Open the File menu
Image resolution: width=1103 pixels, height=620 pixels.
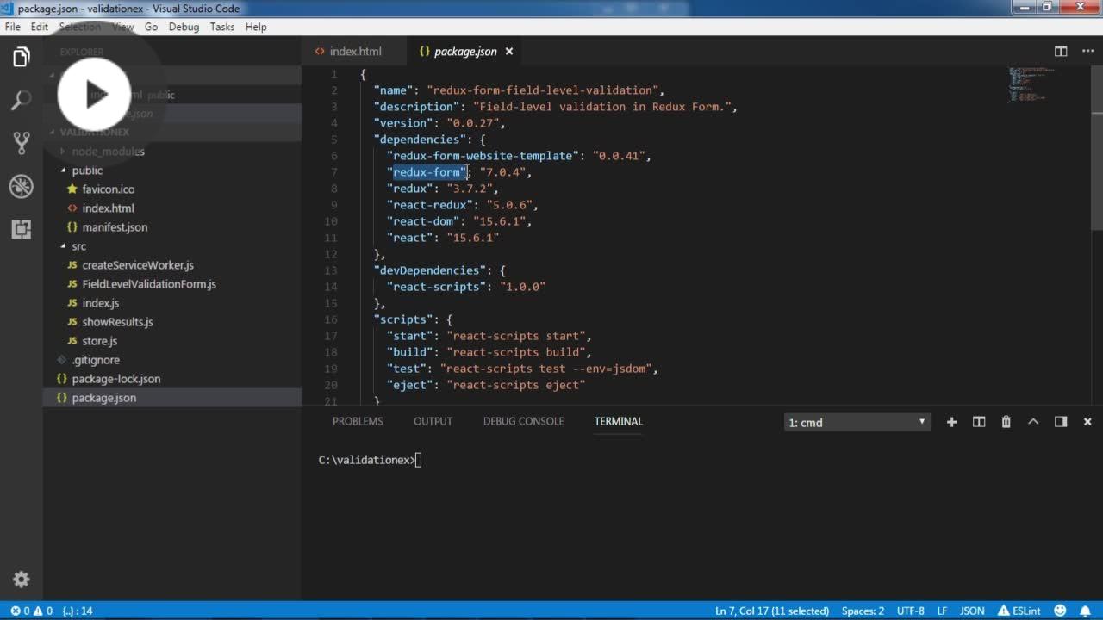13,27
